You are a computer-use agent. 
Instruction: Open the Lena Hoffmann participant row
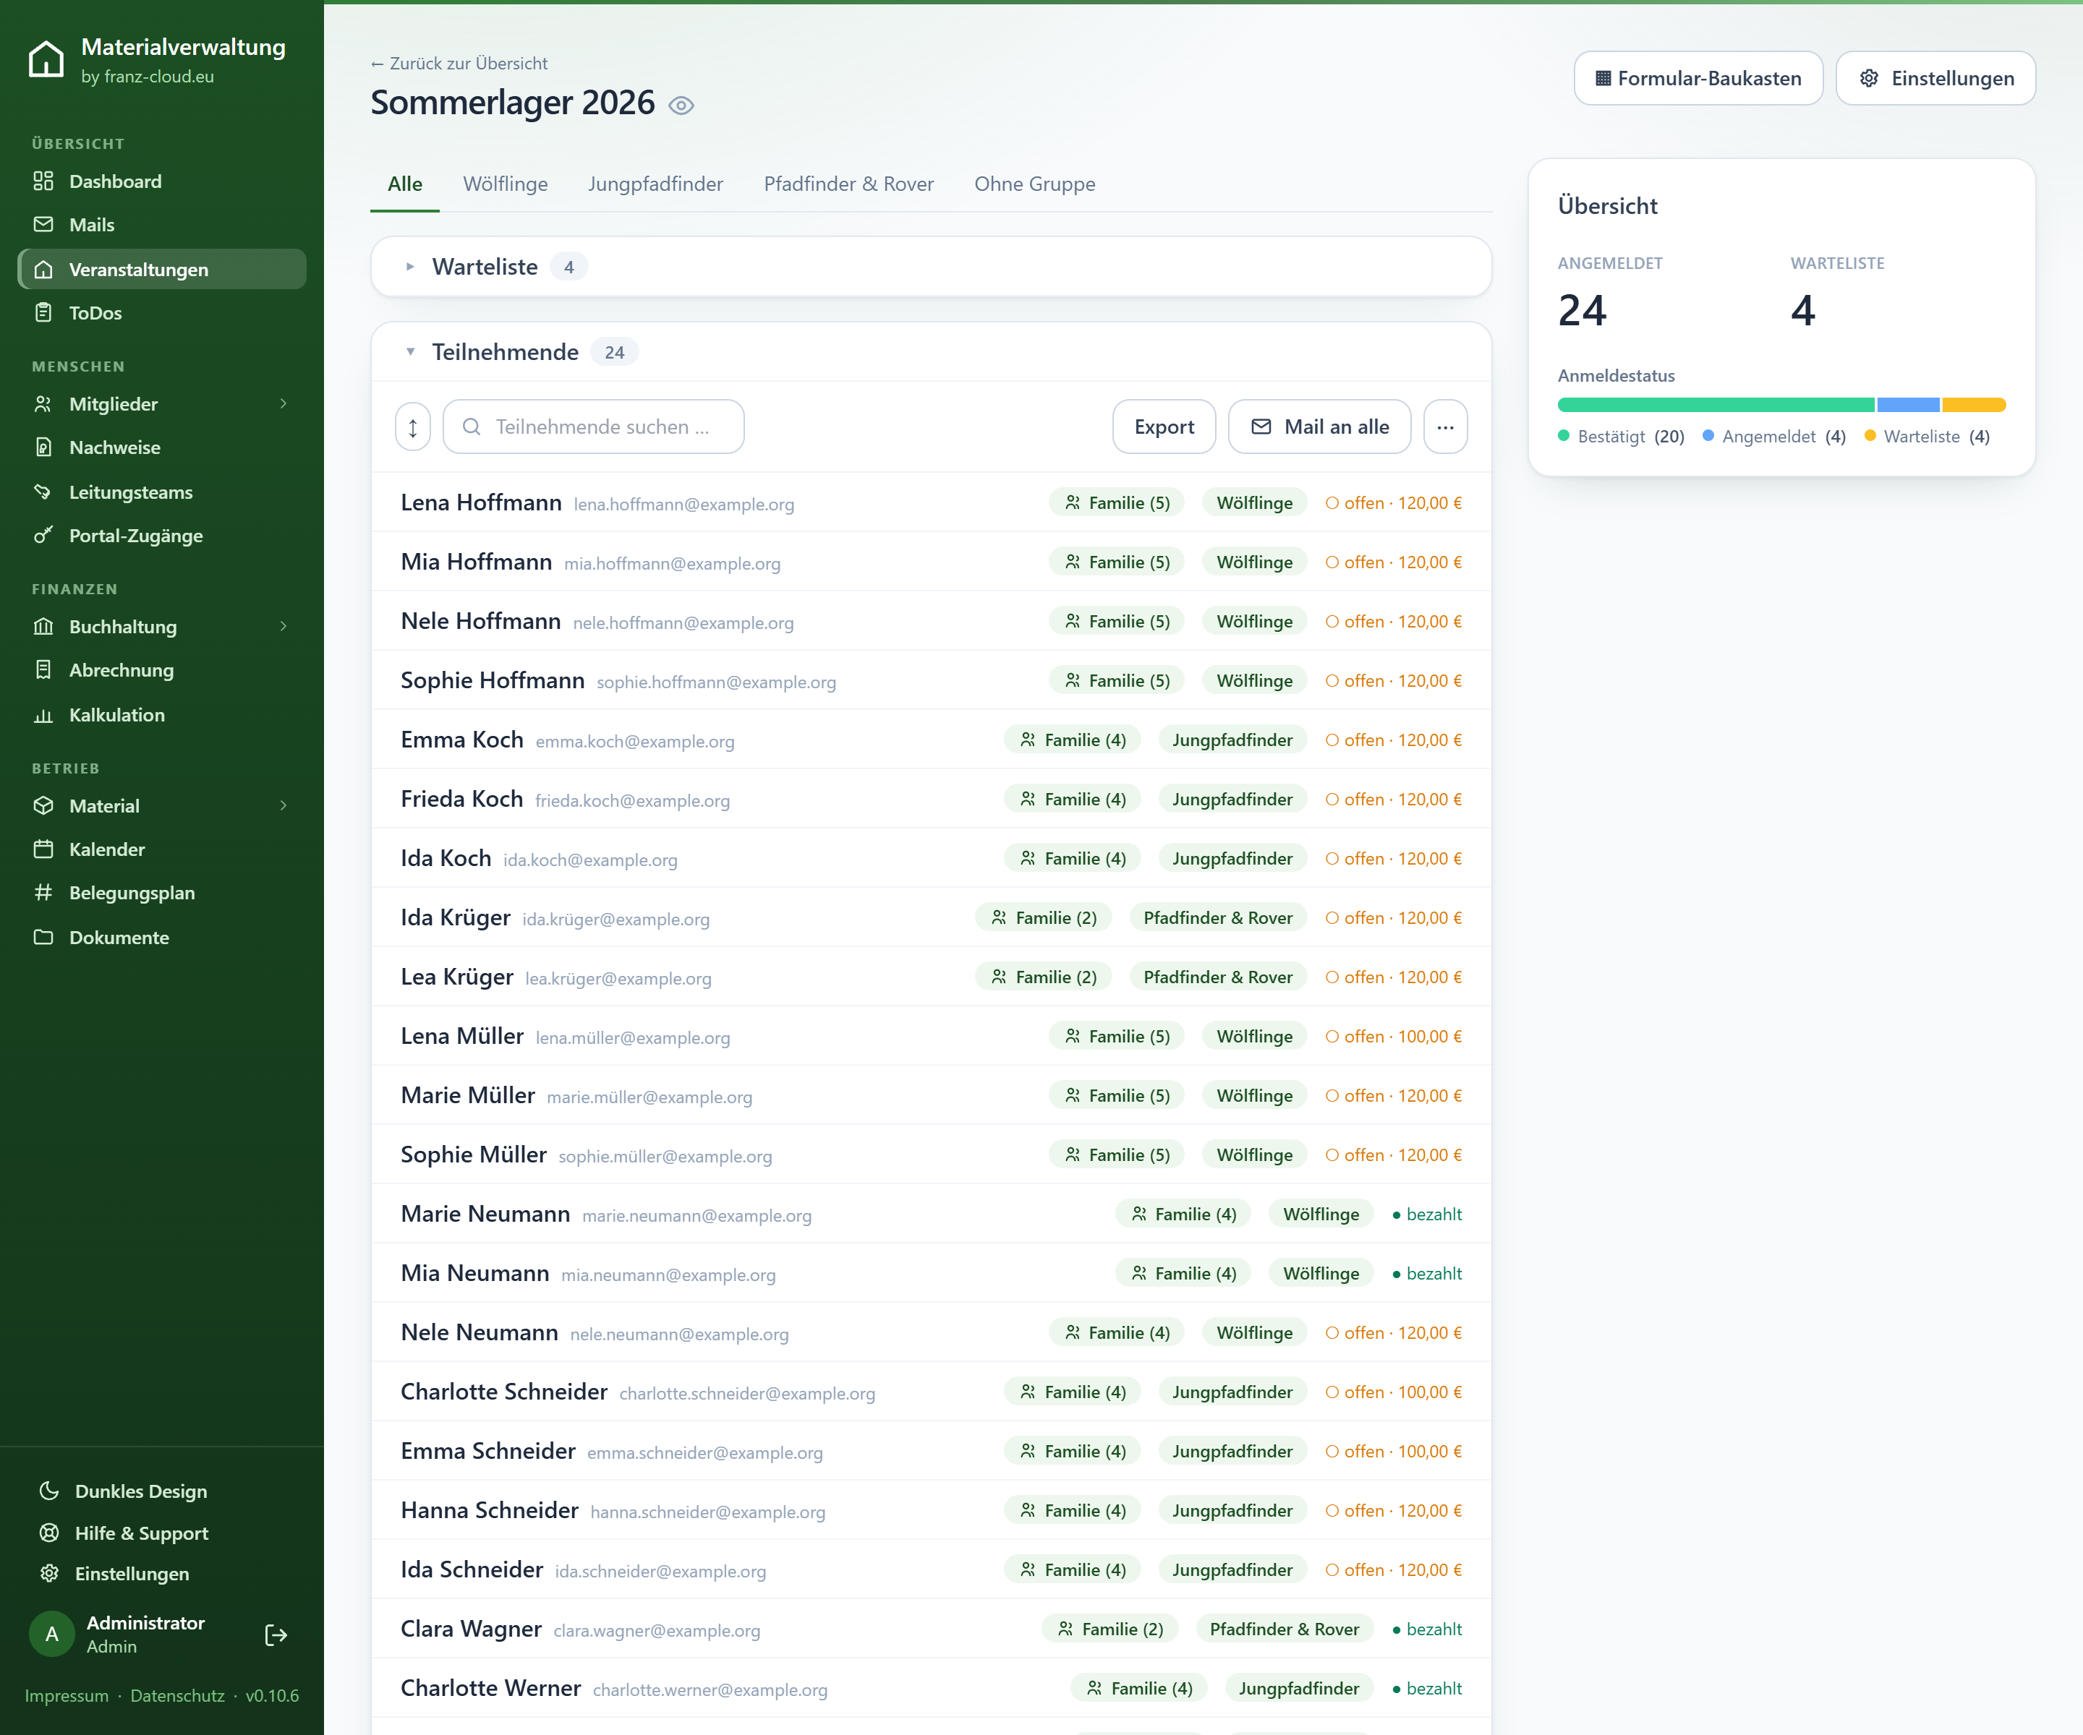[930, 502]
